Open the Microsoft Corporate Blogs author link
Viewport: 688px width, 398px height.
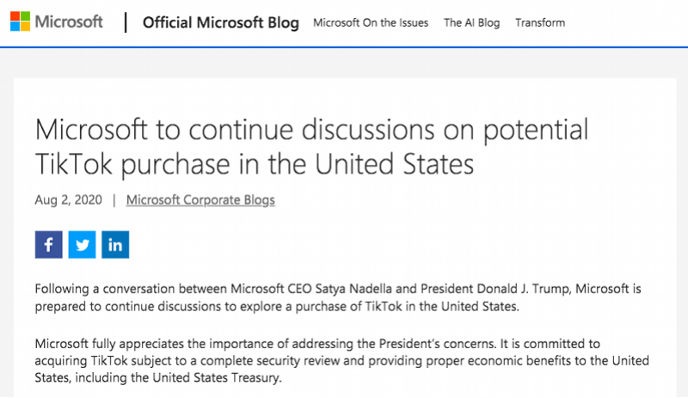[x=200, y=200]
